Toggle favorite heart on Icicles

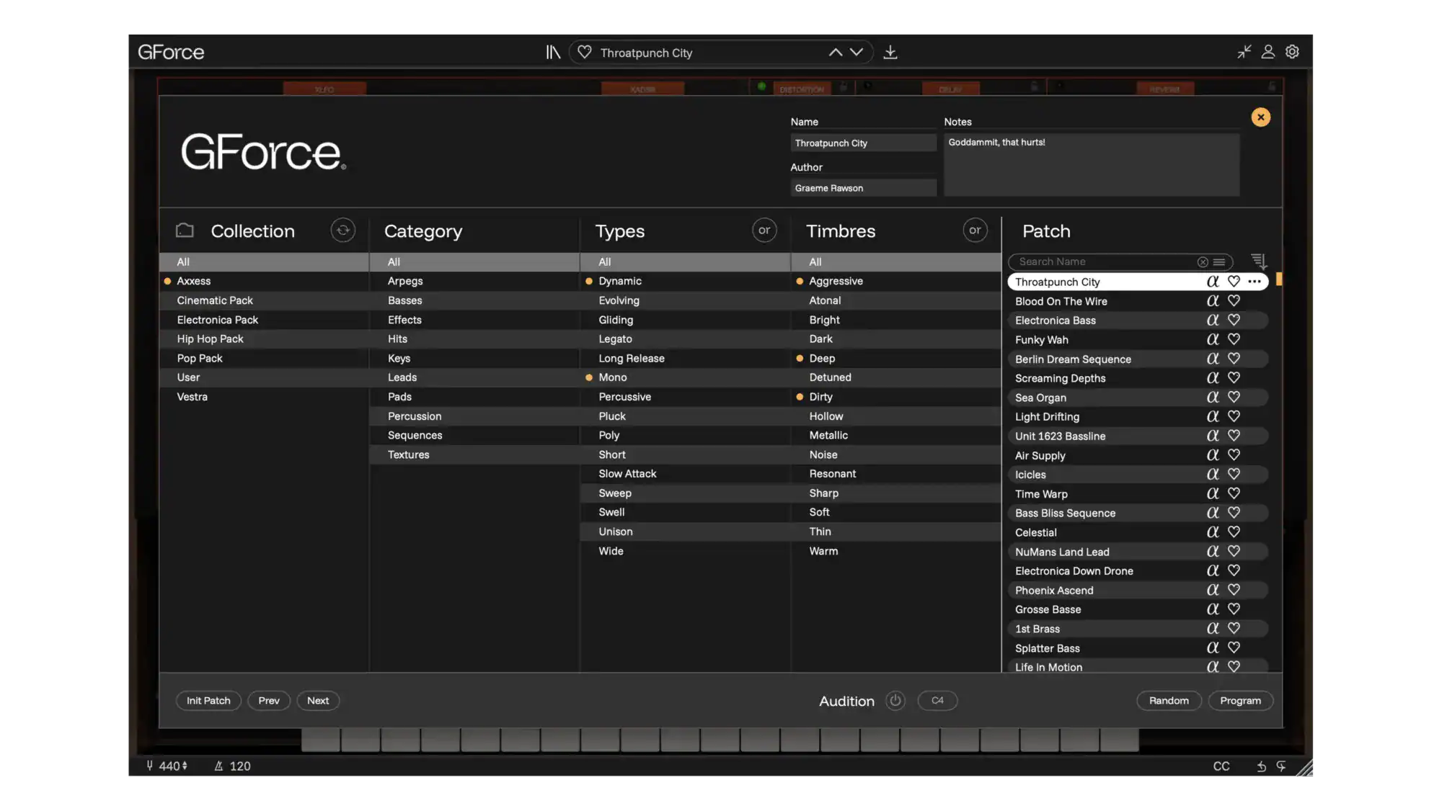pyautogui.click(x=1234, y=474)
